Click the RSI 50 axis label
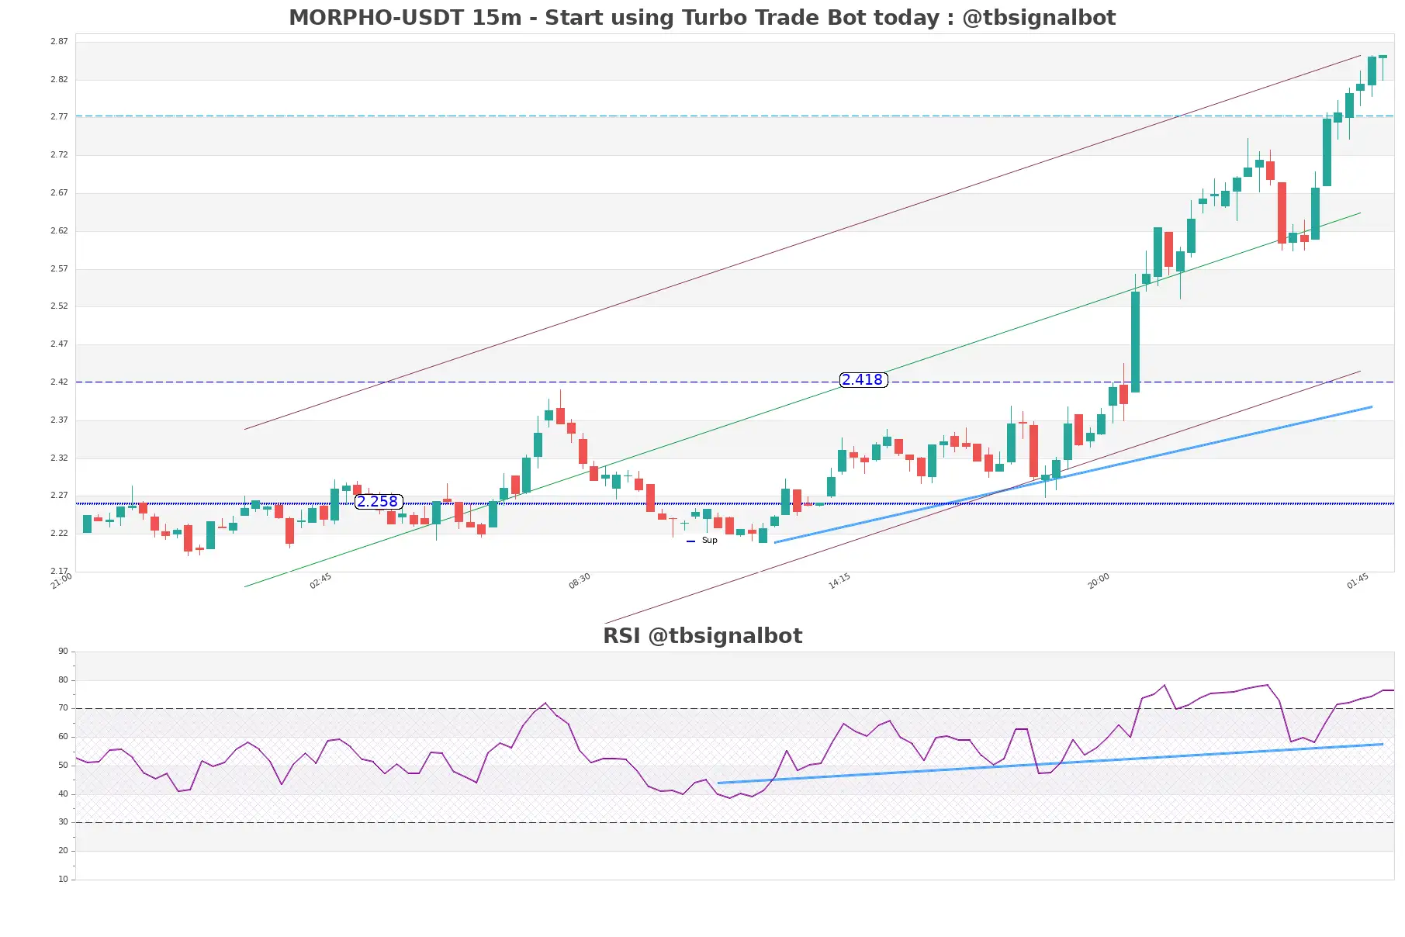 point(63,765)
